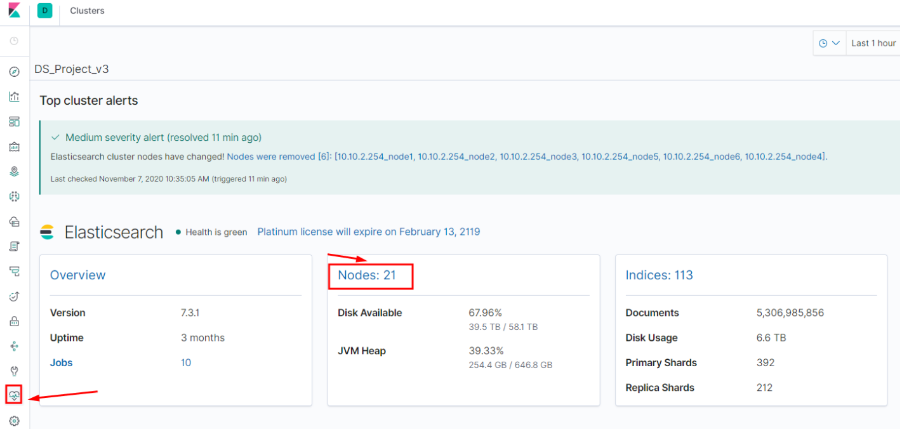The image size is (902, 429).
Task: Open Visualize from the sidebar
Action: tap(14, 96)
